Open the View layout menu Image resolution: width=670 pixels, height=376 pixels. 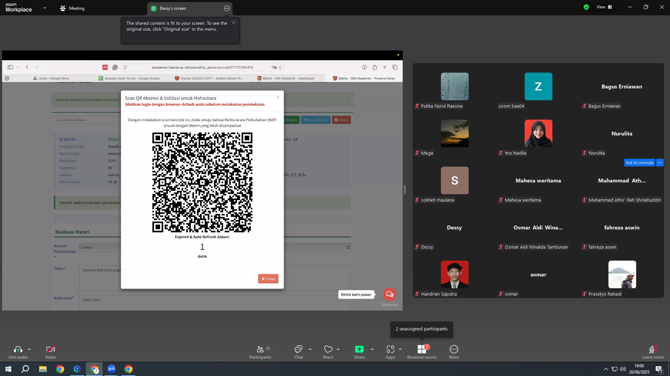(604, 7)
